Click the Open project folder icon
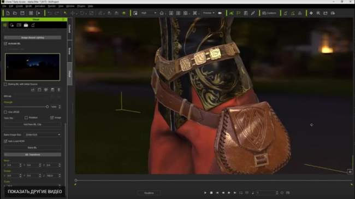This screenshot has height=199, width=355. pyautogui.click(x=15, y=13)
